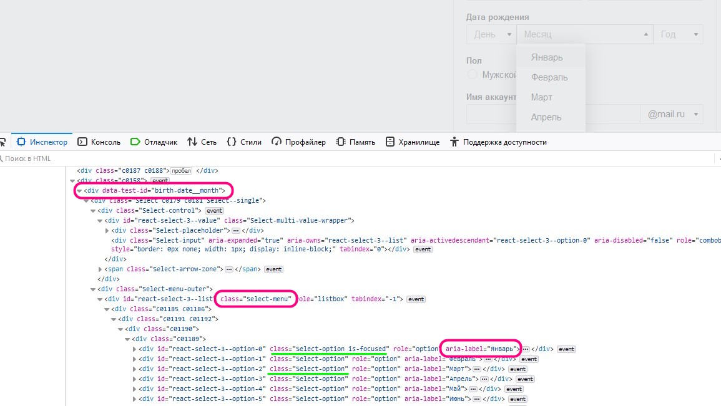Image resolution: width=721 pixels, height=406 pixels.
Task: Expand the react-select-3--option-2 node
Action: (134, 369)
